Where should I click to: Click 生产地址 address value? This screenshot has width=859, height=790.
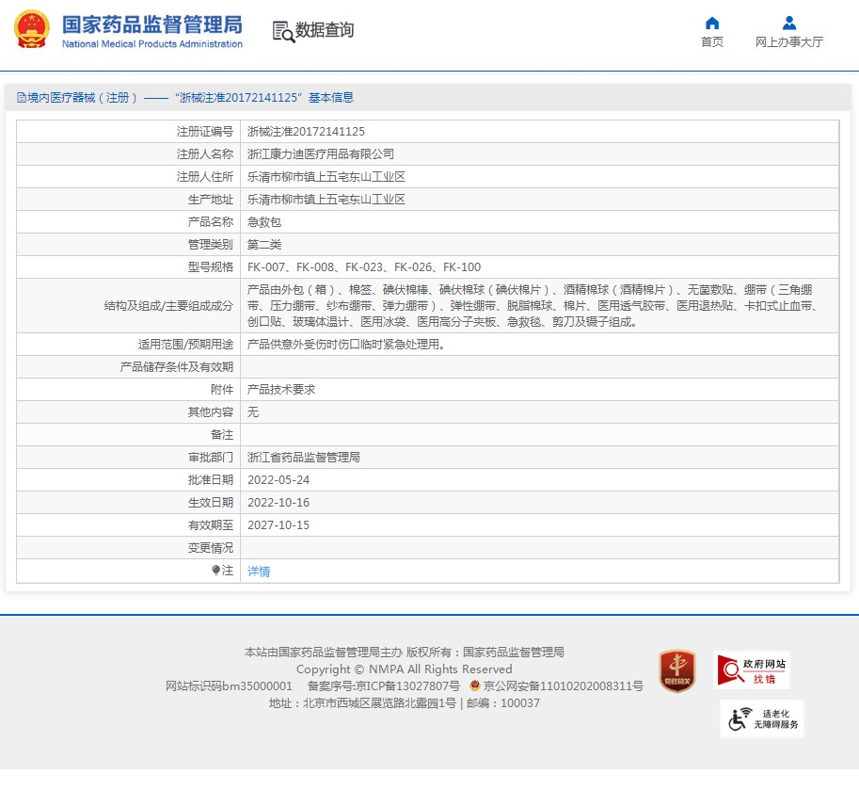pyautogui.click(x=326, y=200)
